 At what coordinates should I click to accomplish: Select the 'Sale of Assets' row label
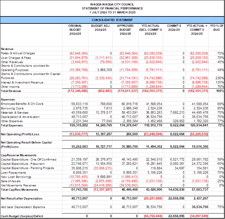pos(11,181)
